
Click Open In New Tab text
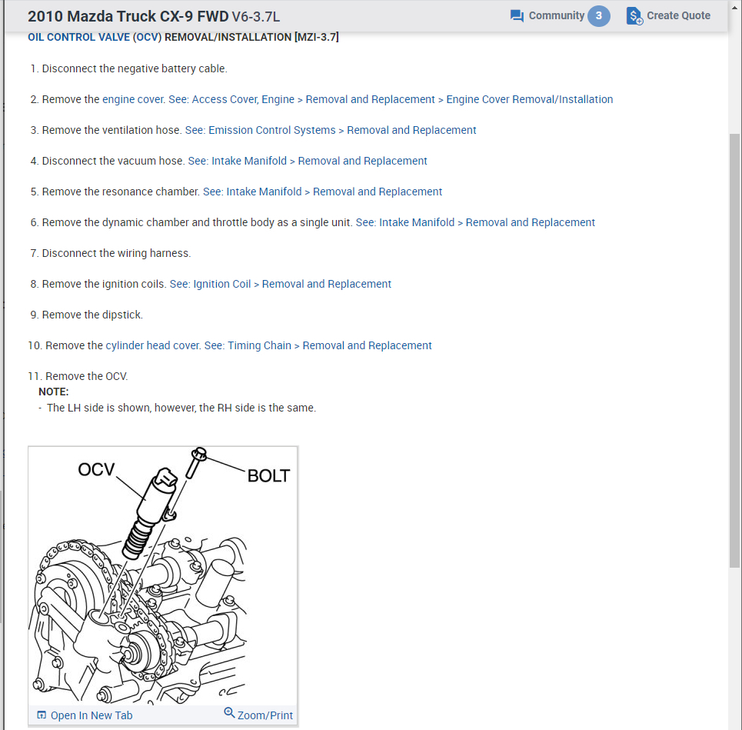click(92, 715)
